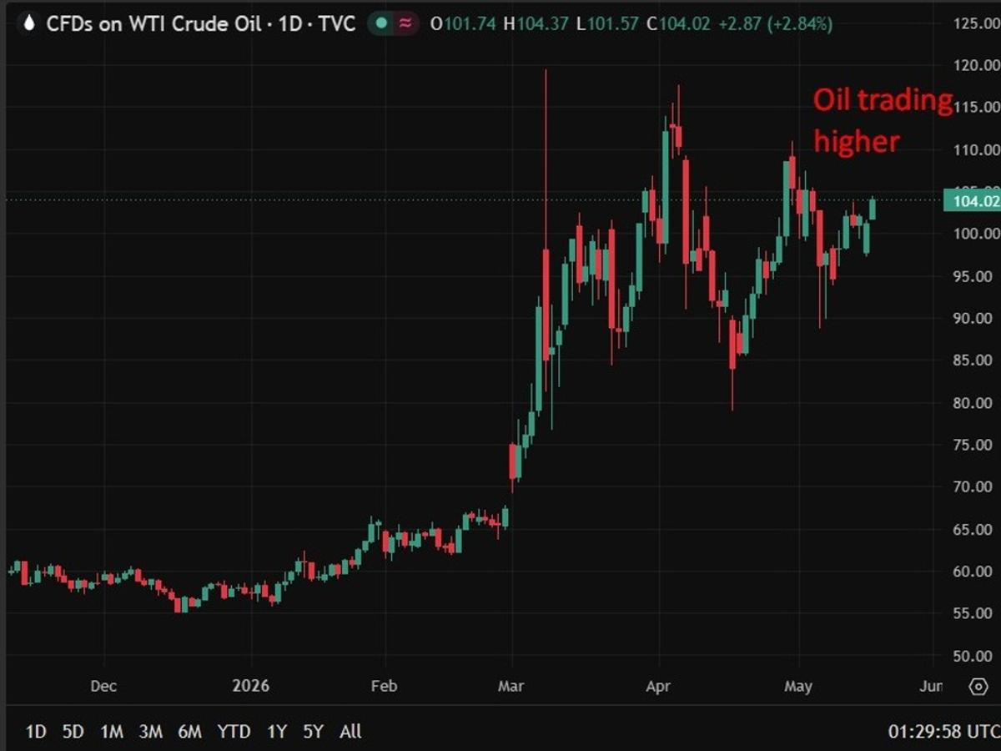The width and height of the screenshot is (1001, 751).
Task: Select the YTD time range
Action: pyautogui.click(x=234, y=732)
